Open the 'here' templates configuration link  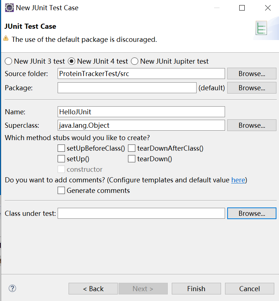coord(238,180)
